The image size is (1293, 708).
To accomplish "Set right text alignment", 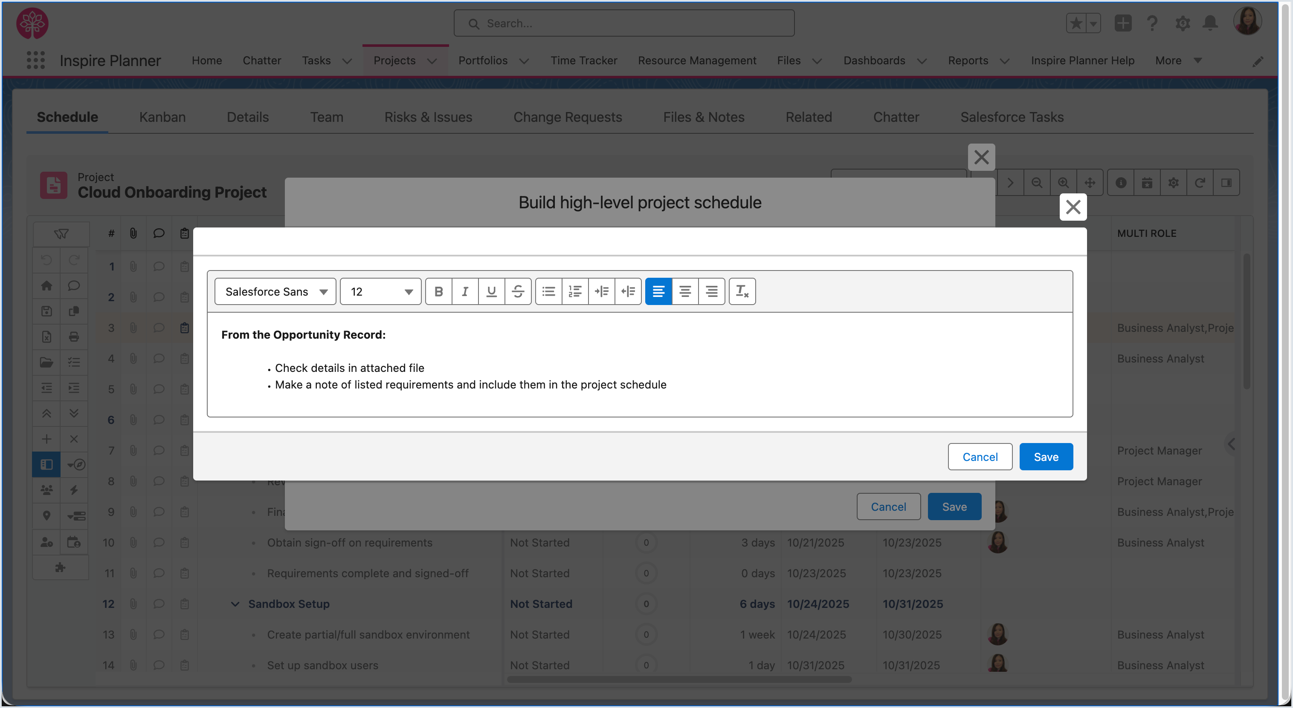I will click(x=711, y=291).
